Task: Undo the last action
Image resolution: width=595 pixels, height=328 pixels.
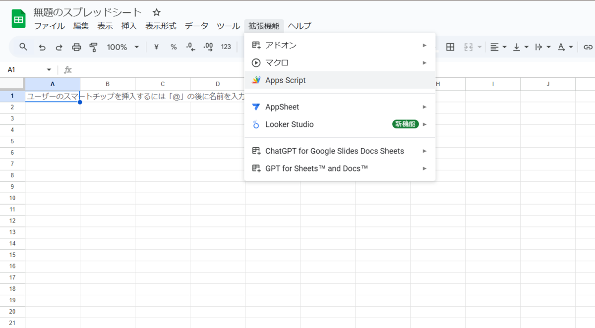Action: [42, 47]
